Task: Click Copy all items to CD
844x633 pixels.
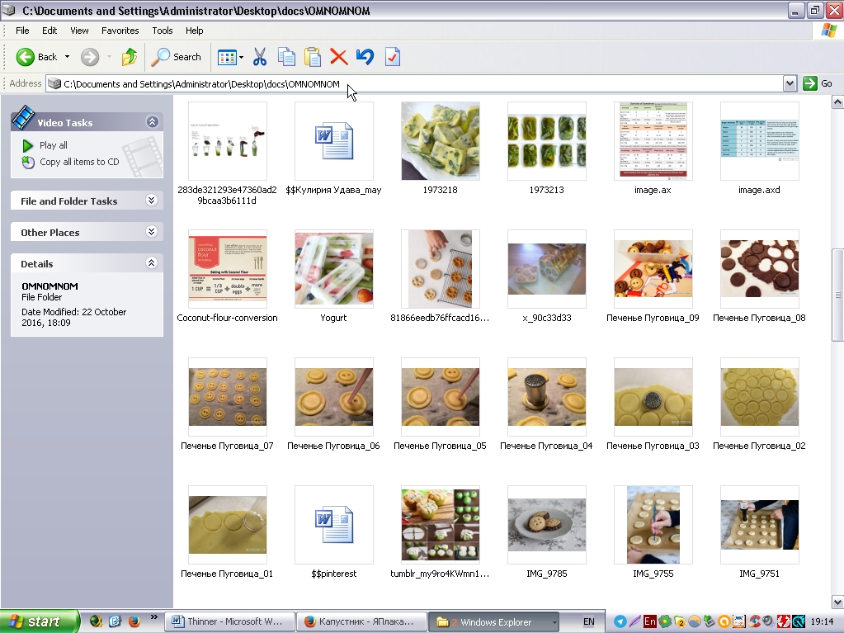Action: tap(79, 162)
